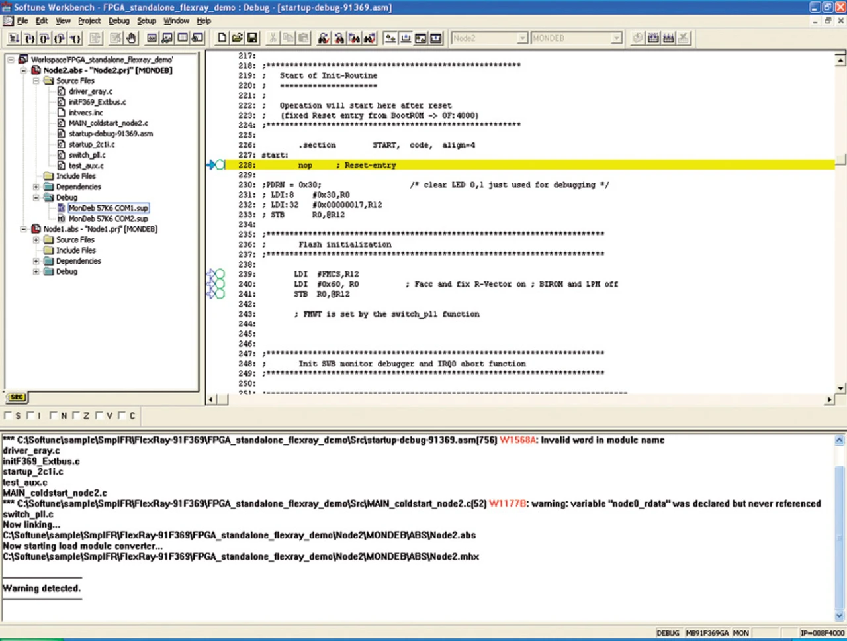Click the hand (abort) toolbar icon

point(131,38)
